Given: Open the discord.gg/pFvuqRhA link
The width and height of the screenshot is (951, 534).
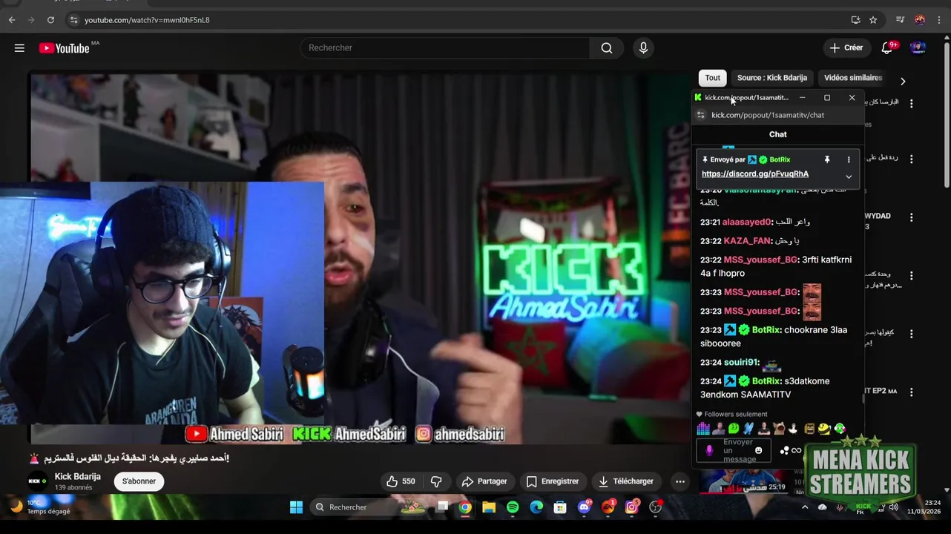Looking at the screenshot, I should pyautogui.click(x=755, y=174).
